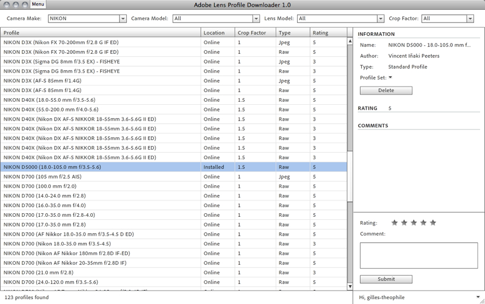Click the first rating star
The width and height of the screenshot is (485, 304).
coord(395,222)
